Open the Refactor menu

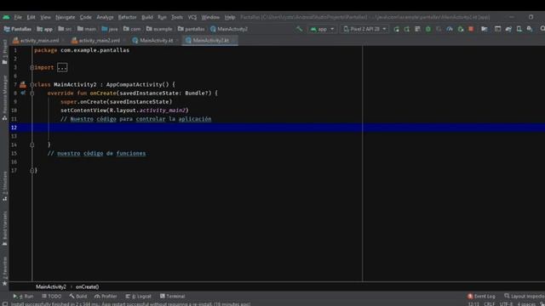[127, 17]
